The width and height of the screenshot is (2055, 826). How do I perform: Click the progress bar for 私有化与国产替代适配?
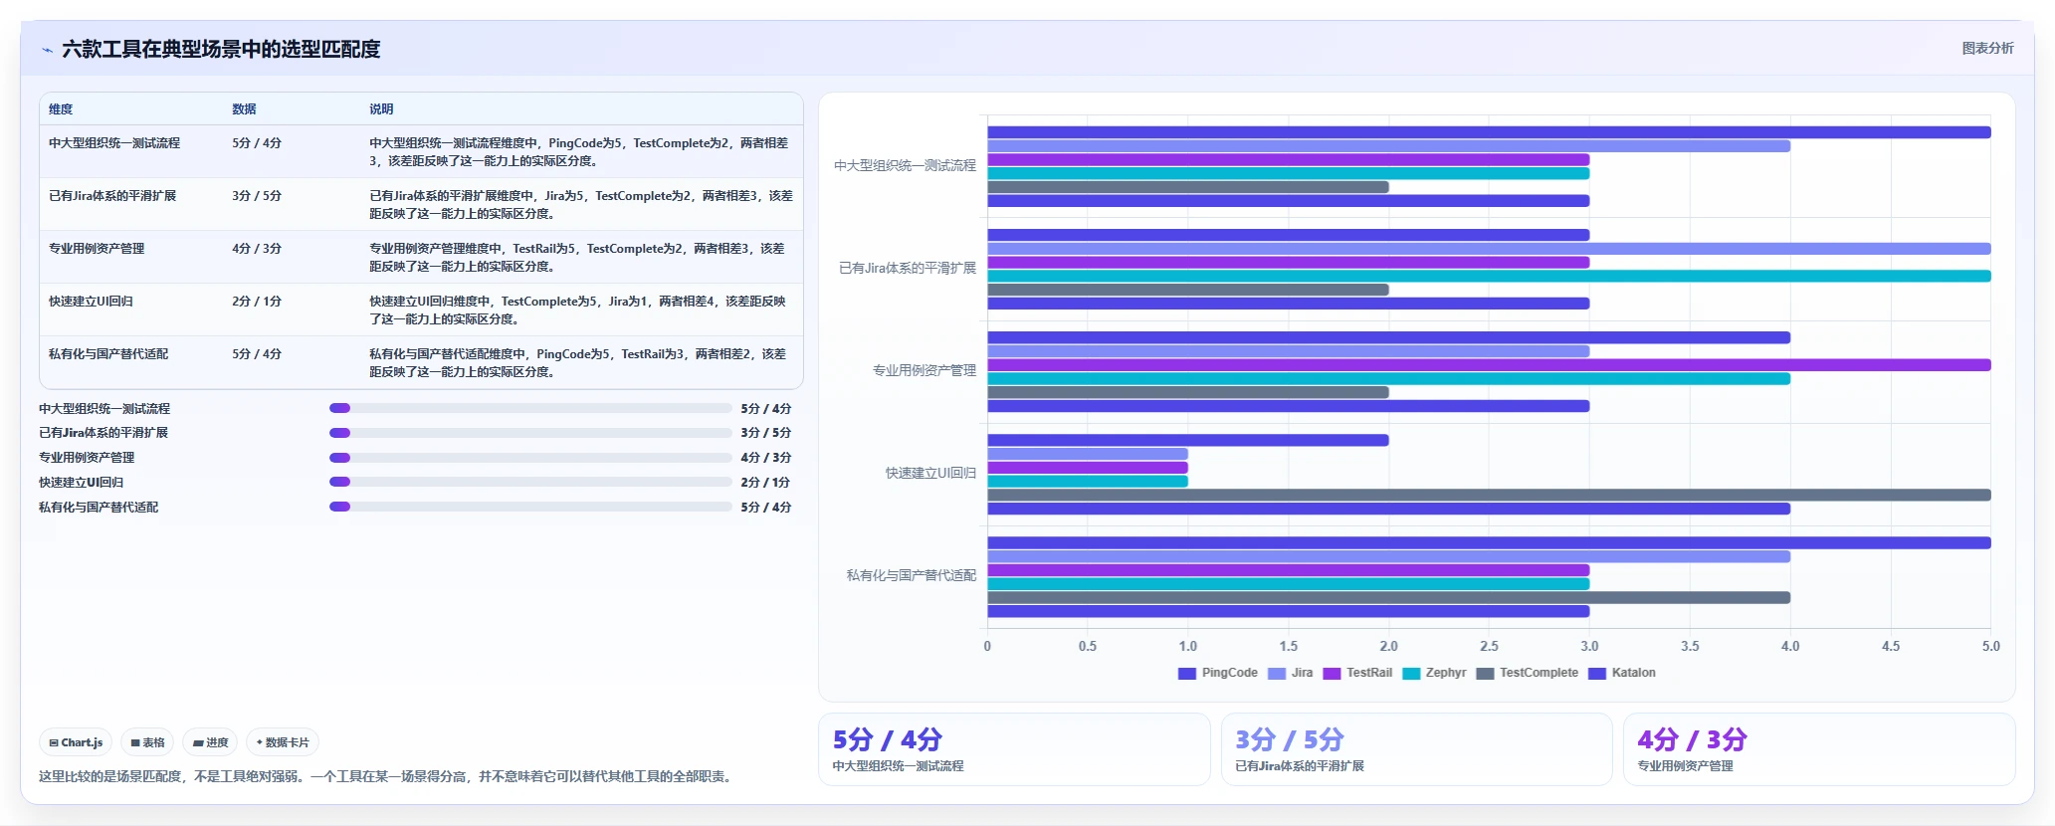click(x=530, y=507)
